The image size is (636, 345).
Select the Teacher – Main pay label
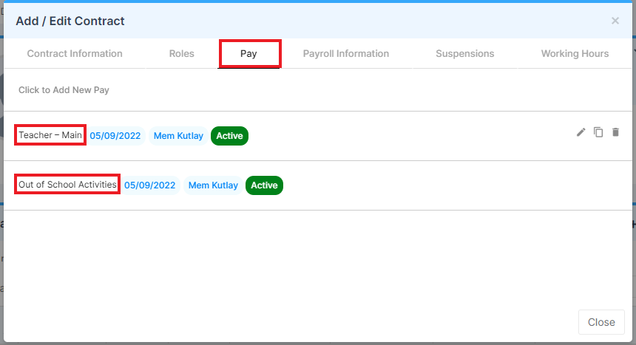pos(50,135)
